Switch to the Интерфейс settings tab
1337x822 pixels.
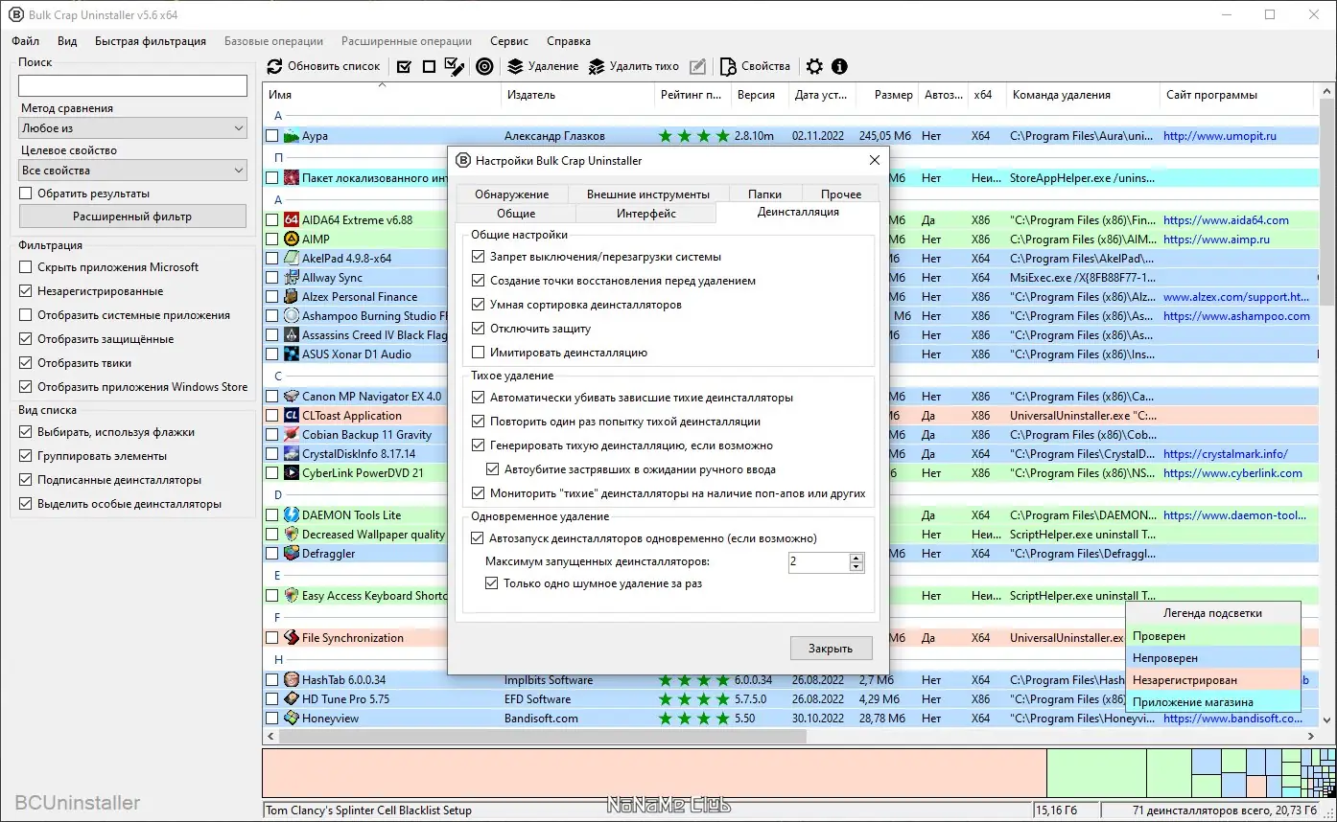click(645, 214)
